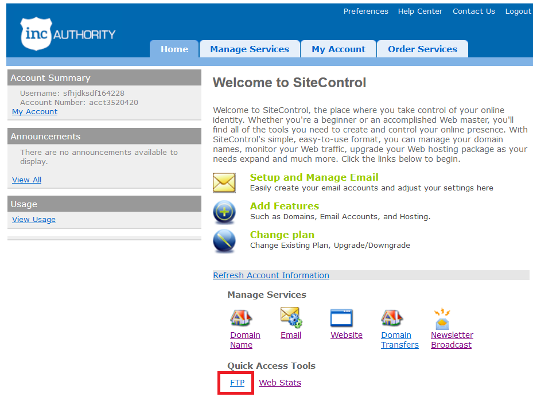Screen dimensions: 533x401
Task: Click the Account Summary panel header
Action: click(x=104, y=78)
